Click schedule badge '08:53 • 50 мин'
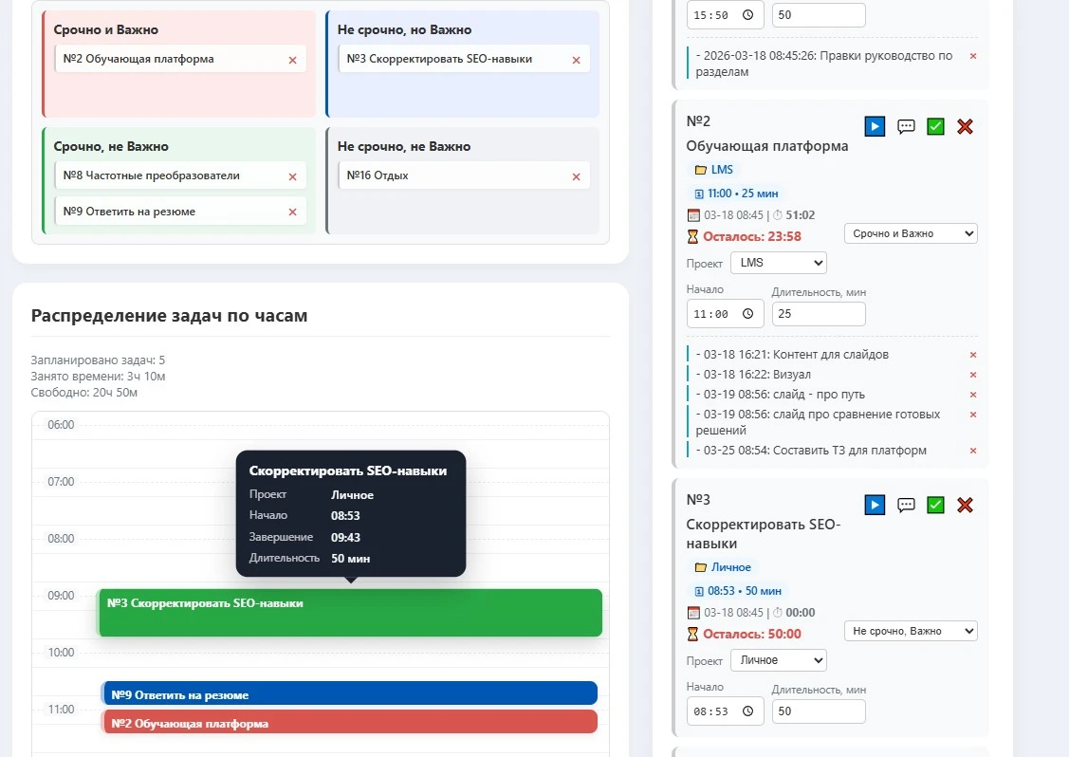The image size is (1069, 757). [x=738, y=591]
